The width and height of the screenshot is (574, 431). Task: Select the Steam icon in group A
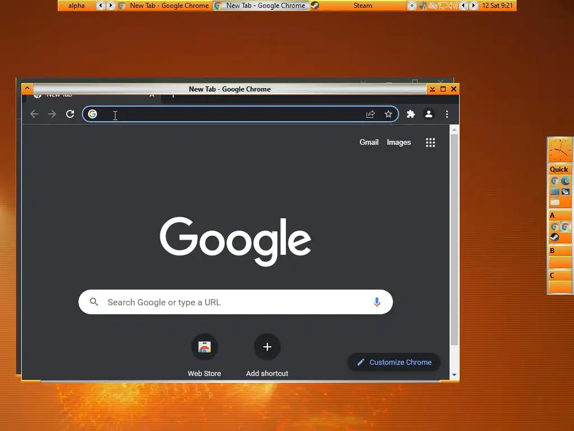pyautogui.click(x=554, y=237)
